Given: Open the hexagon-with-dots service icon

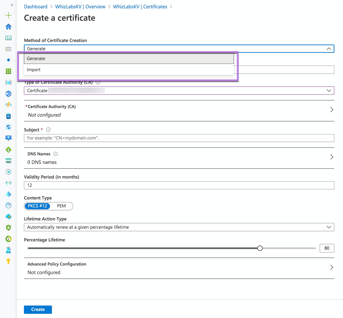Looking at the screenshot, I should tap(8, 172).
